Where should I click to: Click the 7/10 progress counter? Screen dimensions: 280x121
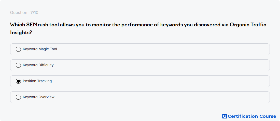coord(34,13)
